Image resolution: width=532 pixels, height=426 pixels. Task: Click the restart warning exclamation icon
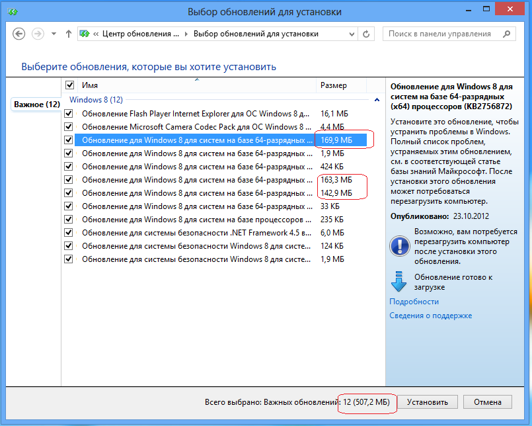(x=400, y=246)
